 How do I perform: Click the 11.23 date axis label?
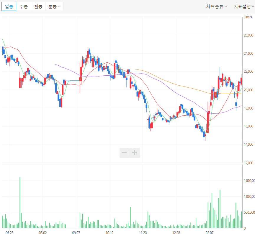click(143, 233)
